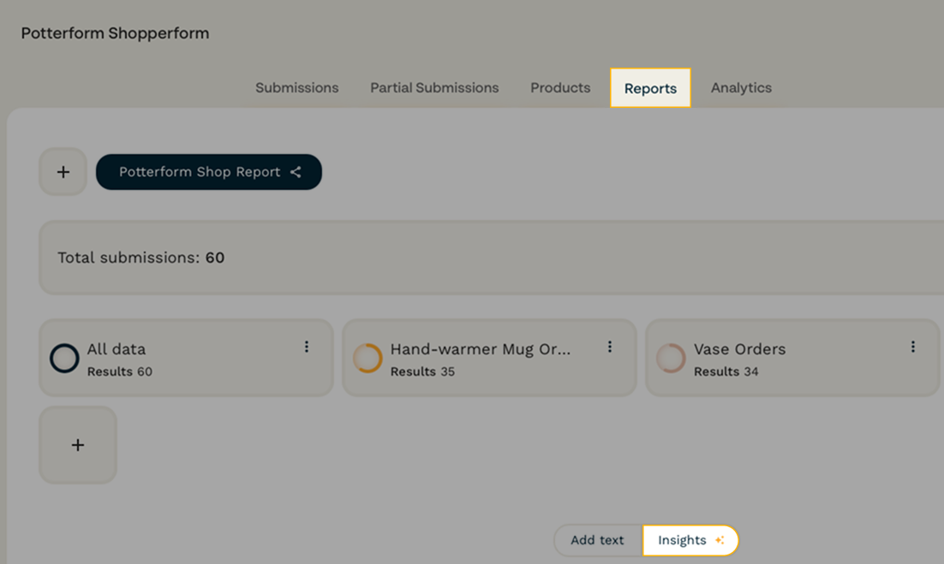Open the Hand-warmer Mug card's options menu

[610, 347]
